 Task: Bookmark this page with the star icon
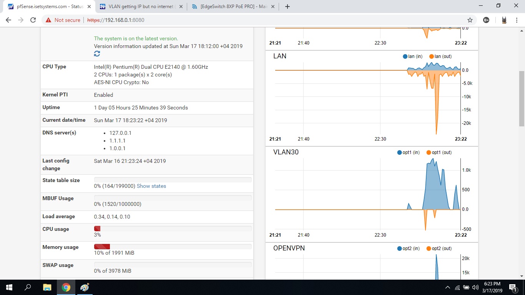coord(470,20)
